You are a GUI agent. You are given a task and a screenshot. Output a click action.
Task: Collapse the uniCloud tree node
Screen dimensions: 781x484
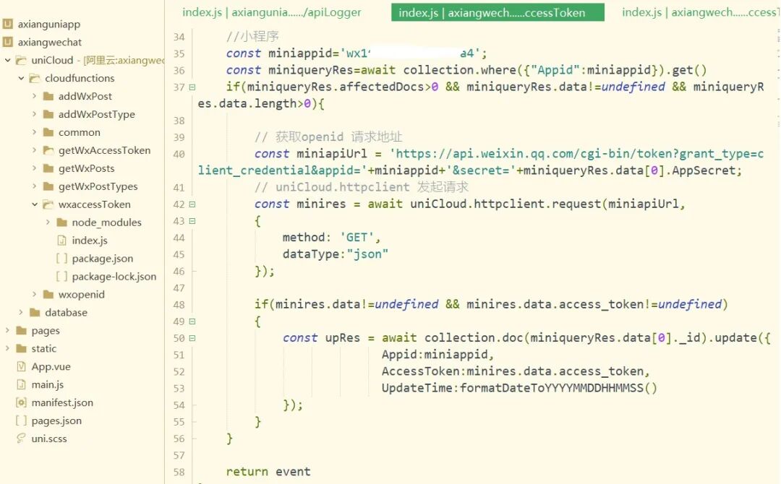click(7, 60)
